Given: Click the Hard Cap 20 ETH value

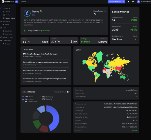Looking at the screenshot, I should click(x=55, y=42).
